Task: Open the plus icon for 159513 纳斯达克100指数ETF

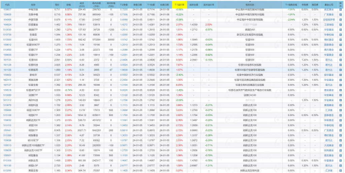Action: 340,145
